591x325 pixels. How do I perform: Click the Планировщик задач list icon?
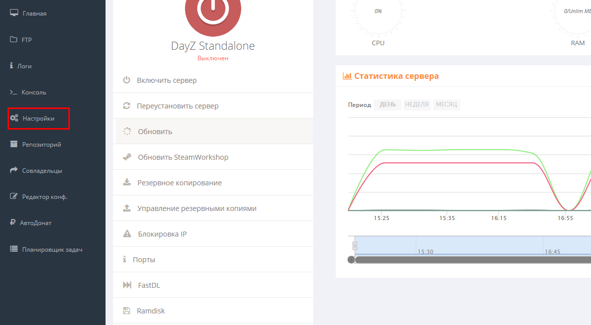click(x=14, y=249)
